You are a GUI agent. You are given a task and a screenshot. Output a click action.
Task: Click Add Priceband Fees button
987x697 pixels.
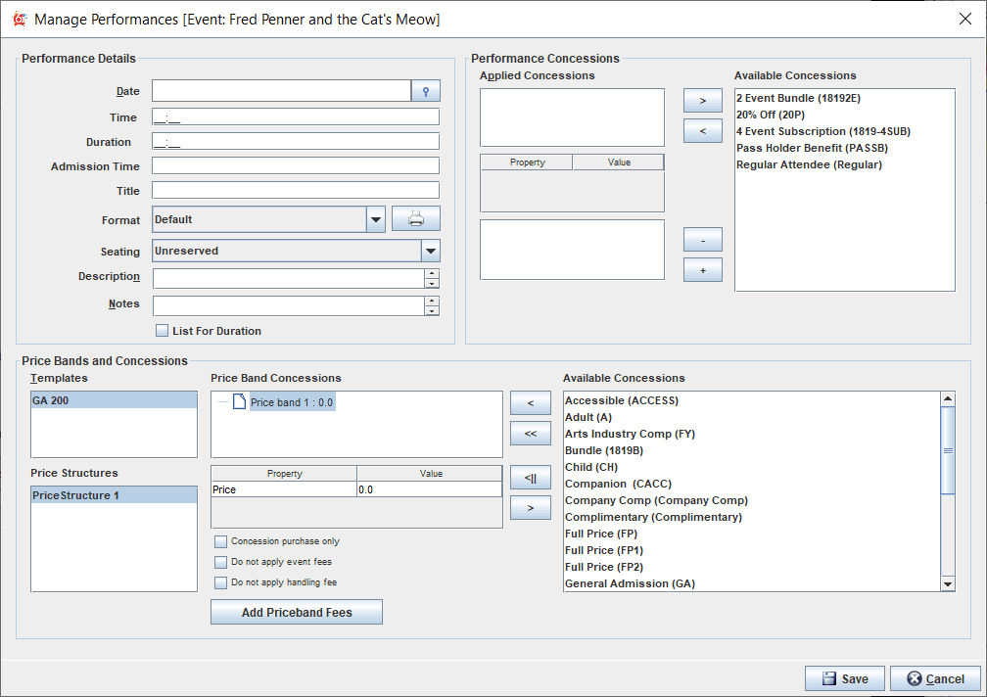[x=297, y=612]
